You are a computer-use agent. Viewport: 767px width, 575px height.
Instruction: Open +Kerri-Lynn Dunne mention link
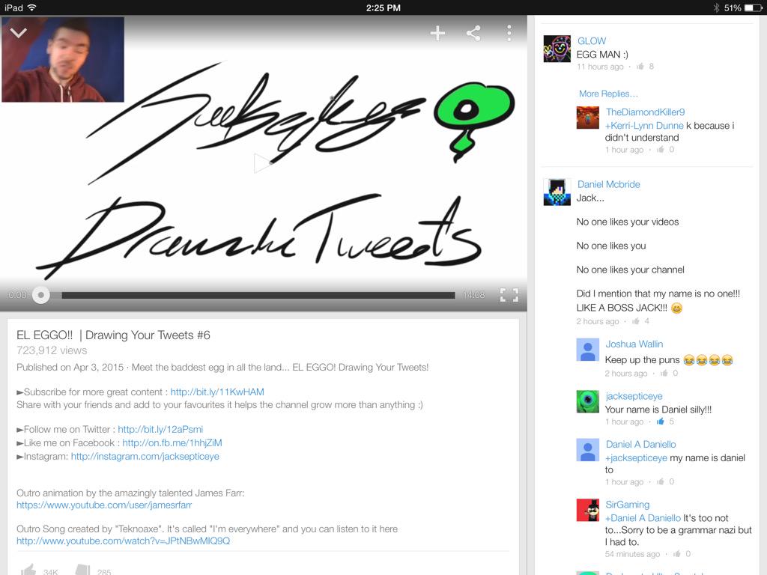[x=644, y=126]
